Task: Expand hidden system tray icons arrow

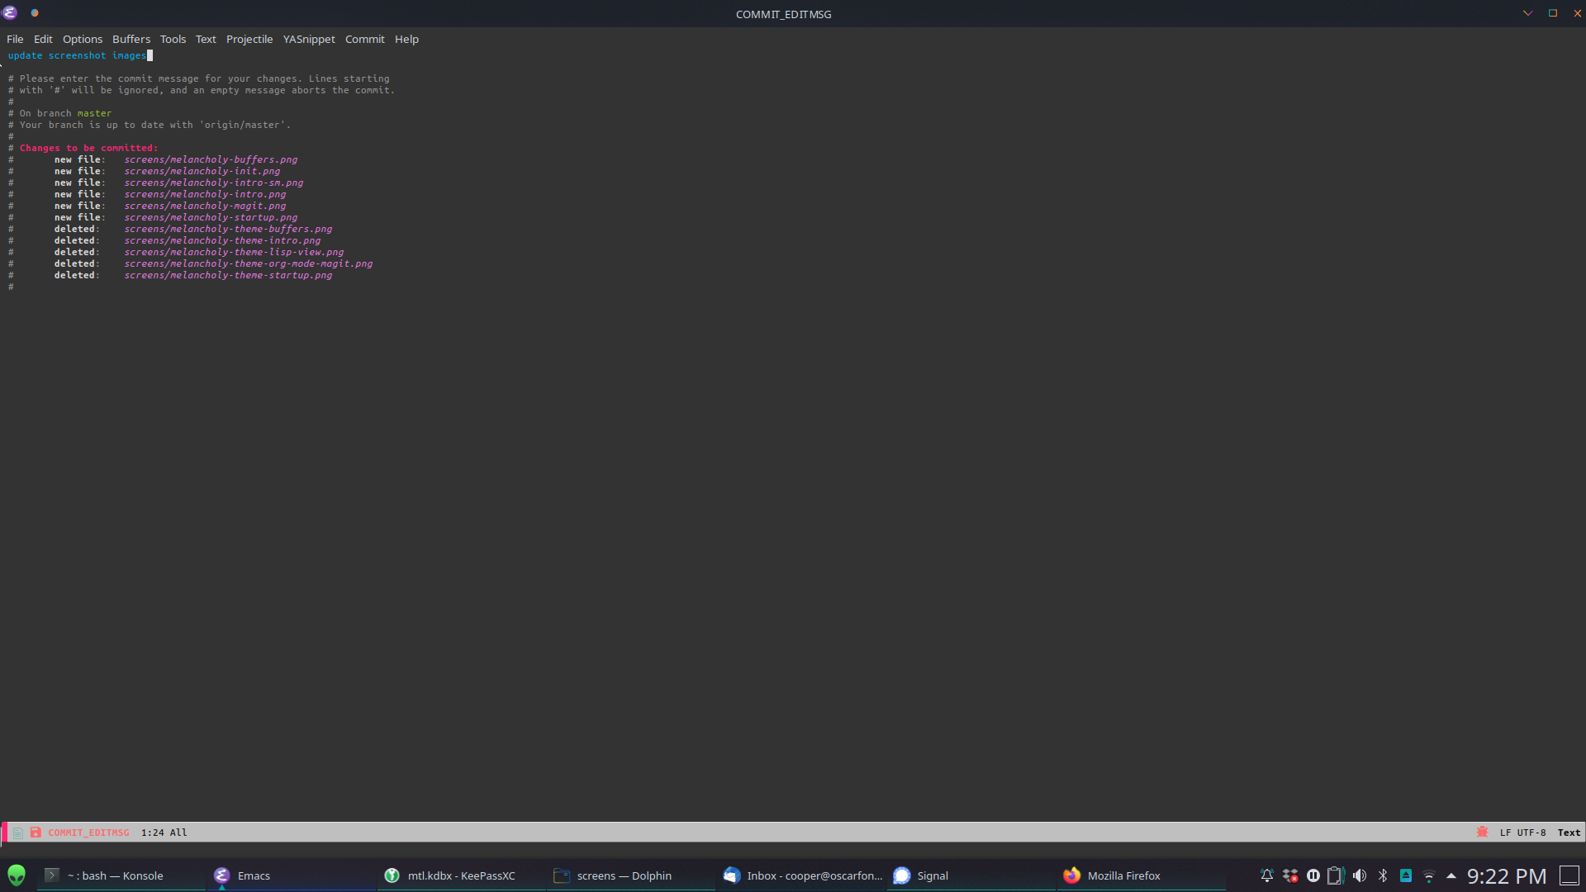Action: (x=1451, y=875)
